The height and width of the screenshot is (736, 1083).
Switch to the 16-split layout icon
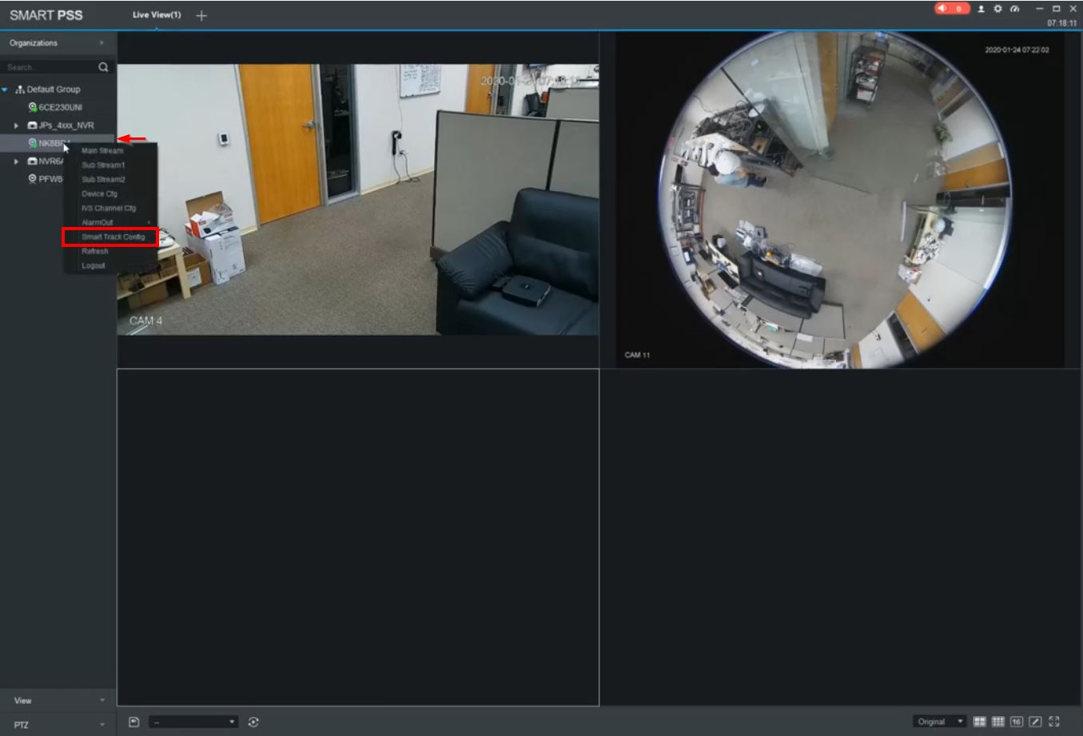click(x=1017, y=722)
